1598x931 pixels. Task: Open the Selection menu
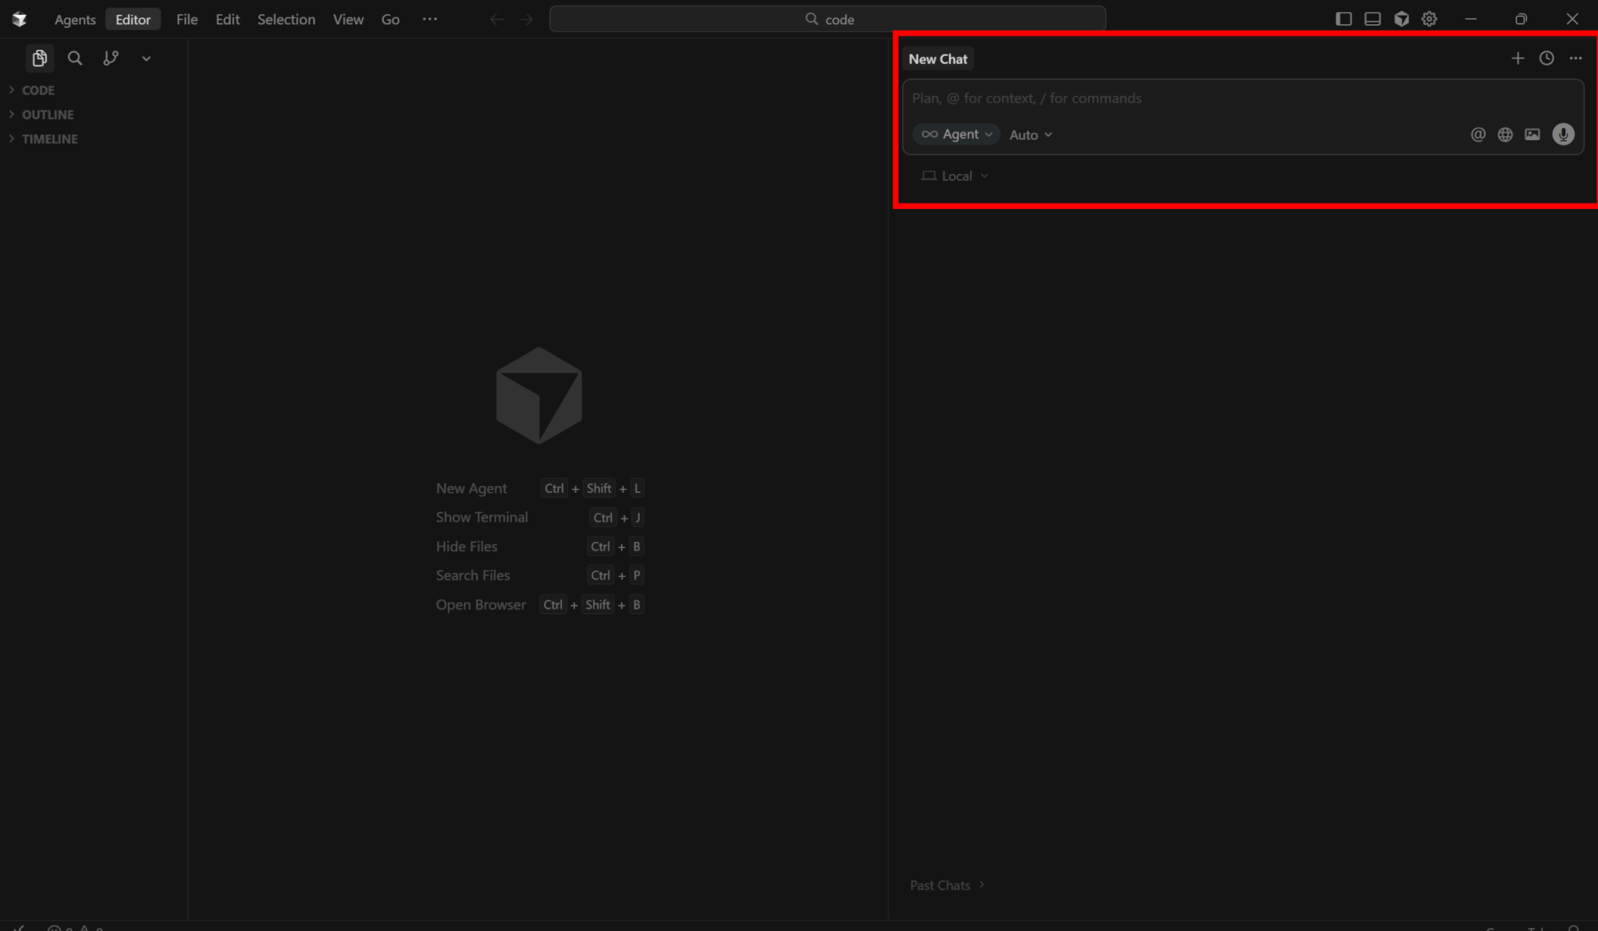(286, 19)
